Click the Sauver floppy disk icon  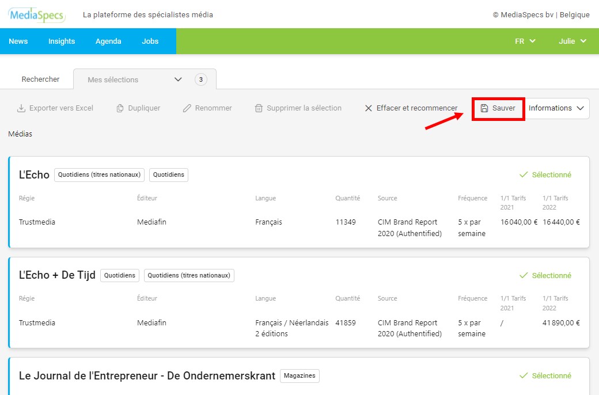484,108
